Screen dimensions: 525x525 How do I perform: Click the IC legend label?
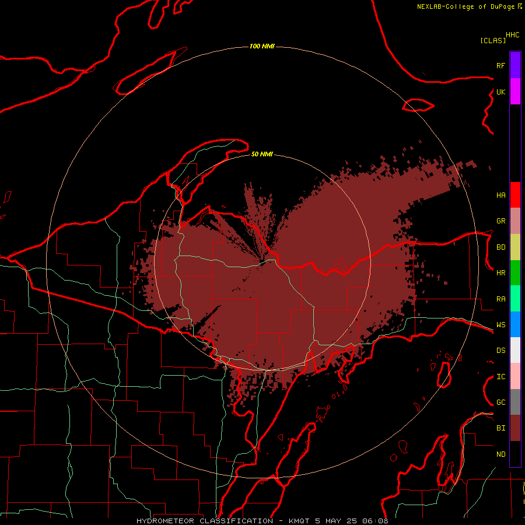pyautogui.click(x=501, y=377)
